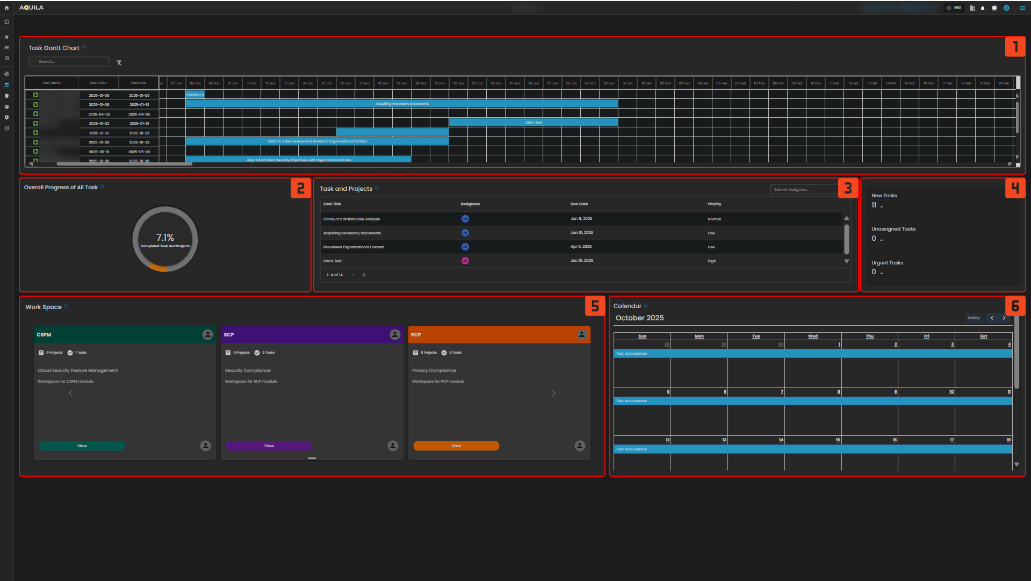Click the green icon on the first Gantt row
Viewport: 1031px width, 581px height.
coord(35,95)
